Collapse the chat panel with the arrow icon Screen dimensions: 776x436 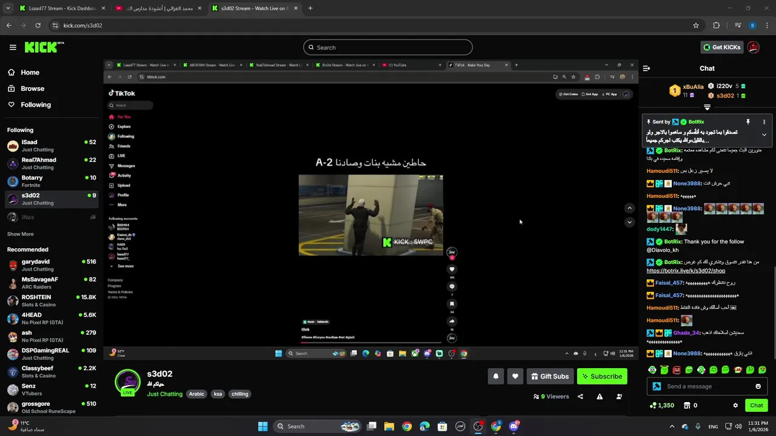click(x=646, y=68)
